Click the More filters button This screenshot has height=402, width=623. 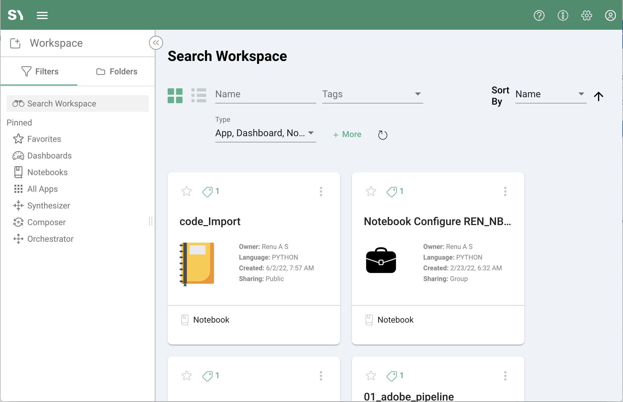point(347,134)
